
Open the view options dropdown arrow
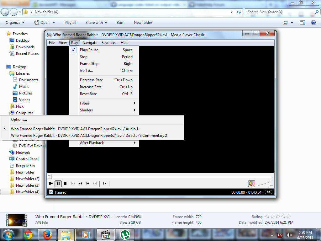[x=292, y=23]
